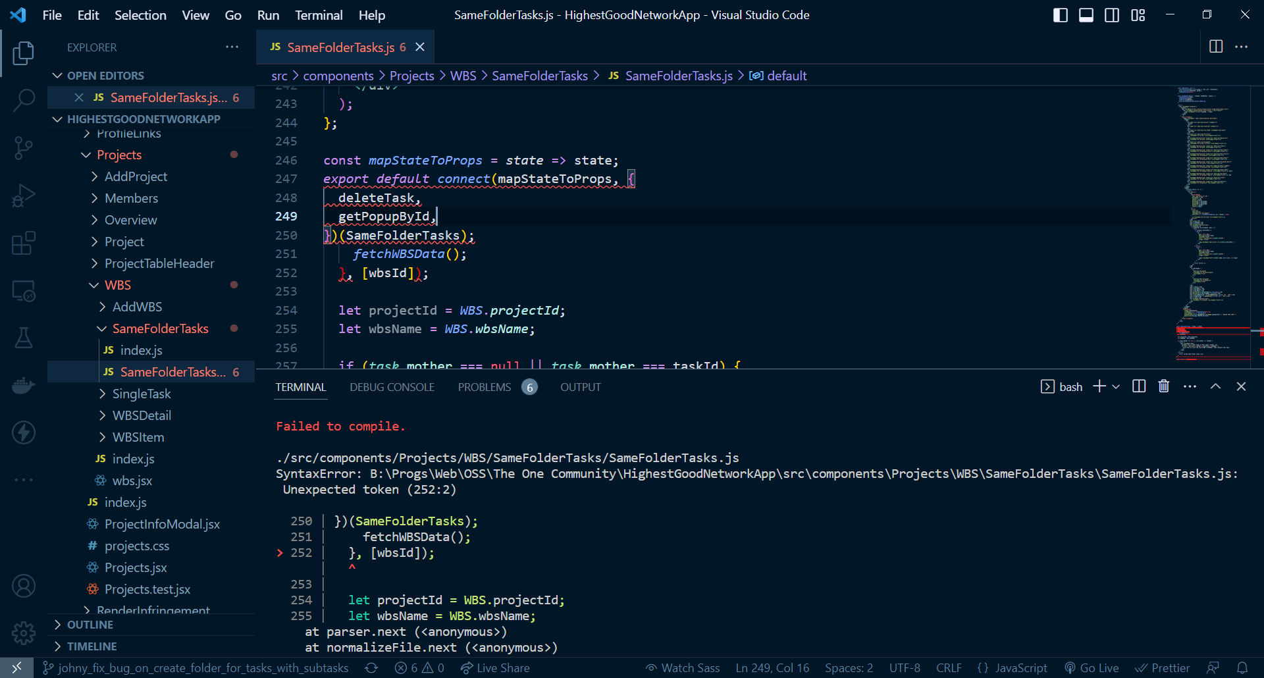Image resolution: width=1264 pixels, height=678 pixels.
Task: Open the Search view icon
Action: point(24,101)
